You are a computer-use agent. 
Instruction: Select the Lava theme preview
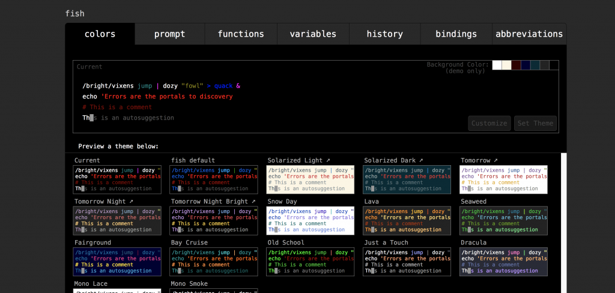click(x=407, y=220)
